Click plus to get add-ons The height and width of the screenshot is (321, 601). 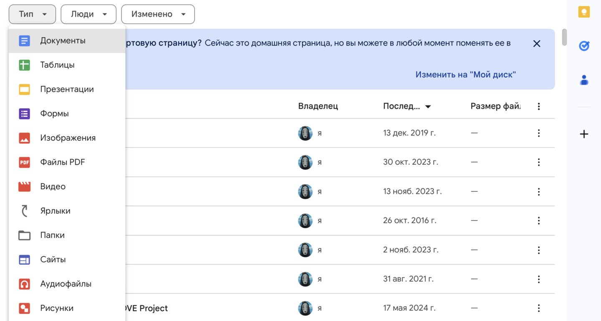pos(584,134)
